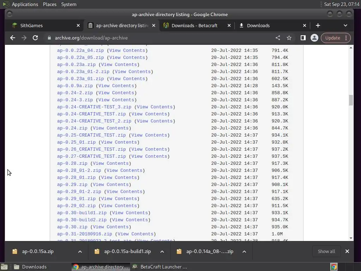Click size 143.5K of ap-0.0.9a.zip
Image resolution: width=361 pixels, height=271 pixels.
point(280,86)
